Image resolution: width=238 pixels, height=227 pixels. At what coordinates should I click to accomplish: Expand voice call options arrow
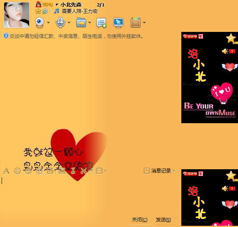tap(69, 23)
